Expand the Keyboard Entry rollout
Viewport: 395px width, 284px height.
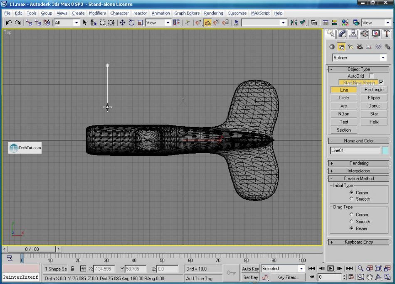[358, 242]
